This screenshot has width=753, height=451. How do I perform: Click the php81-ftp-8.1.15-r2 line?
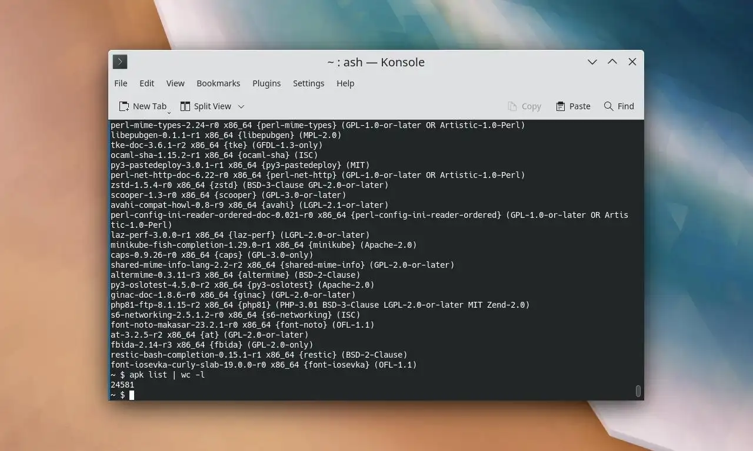320,305
